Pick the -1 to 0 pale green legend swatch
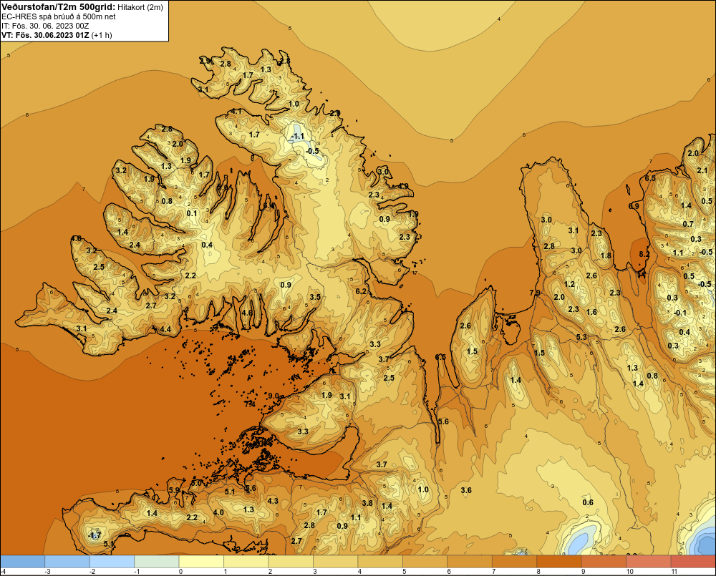Screen dimensions: 716x576 tap(157, 561)
